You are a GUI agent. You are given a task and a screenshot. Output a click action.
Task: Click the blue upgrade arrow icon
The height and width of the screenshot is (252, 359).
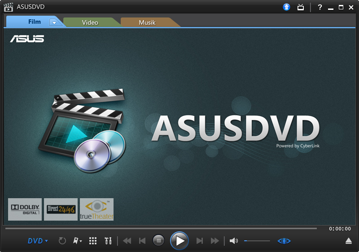(286, 7)
